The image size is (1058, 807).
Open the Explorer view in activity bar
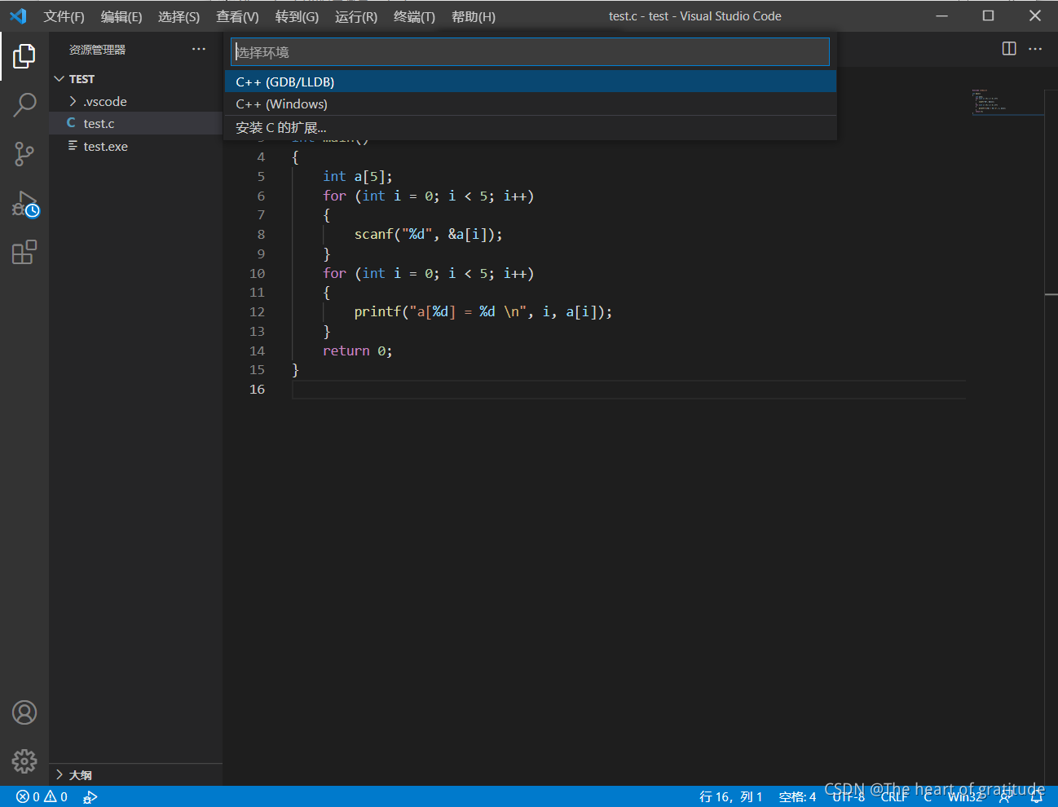pyautogui.click(x=24, y=56)
